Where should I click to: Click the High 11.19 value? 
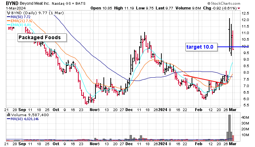pos(124,8)
